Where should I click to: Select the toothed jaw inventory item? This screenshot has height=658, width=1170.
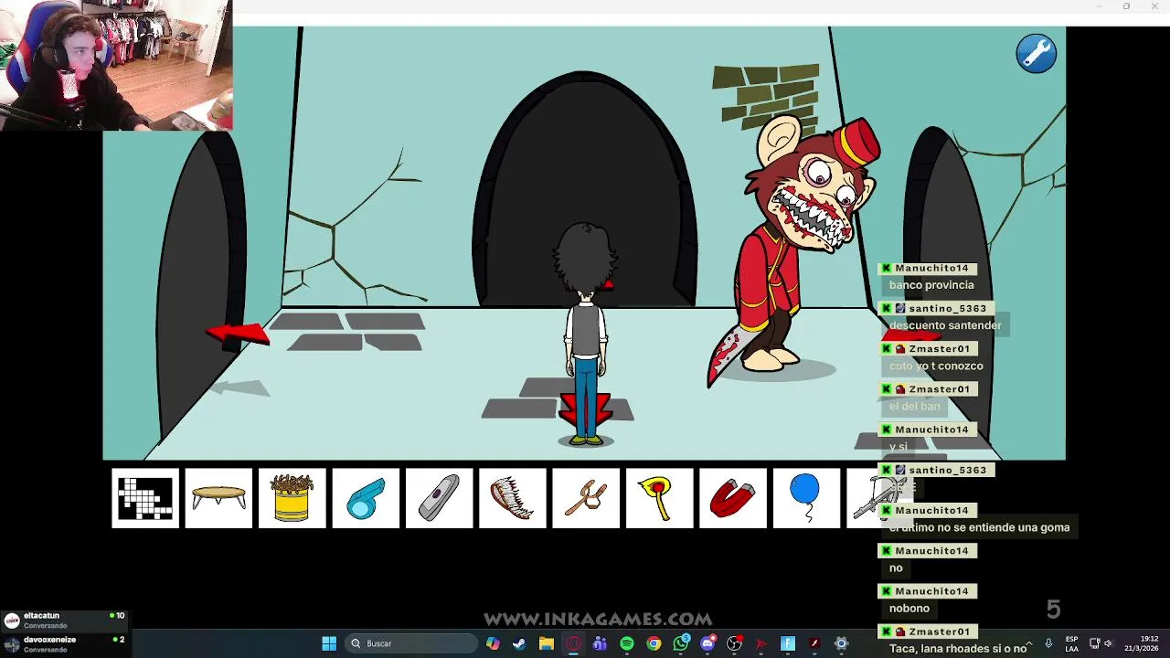513,498
